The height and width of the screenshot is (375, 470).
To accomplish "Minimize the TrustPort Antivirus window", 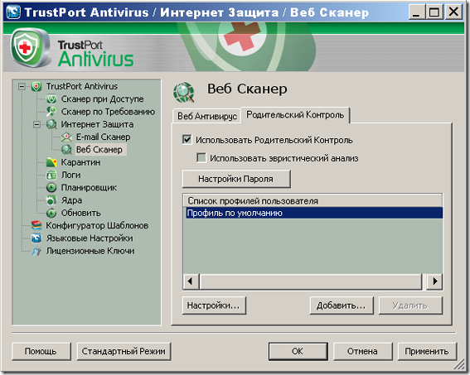I will tap(416, 12).
